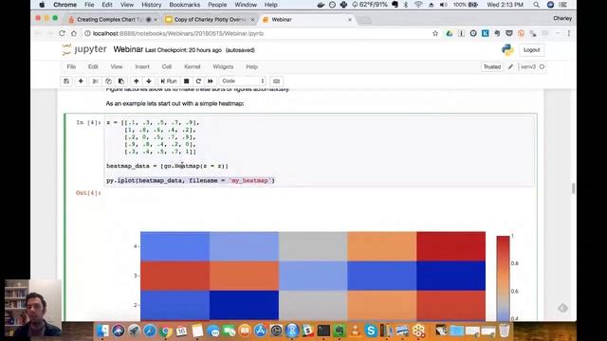
Task: Save the notebook with the floppy disk icon
Action: (x=66, y=81)
